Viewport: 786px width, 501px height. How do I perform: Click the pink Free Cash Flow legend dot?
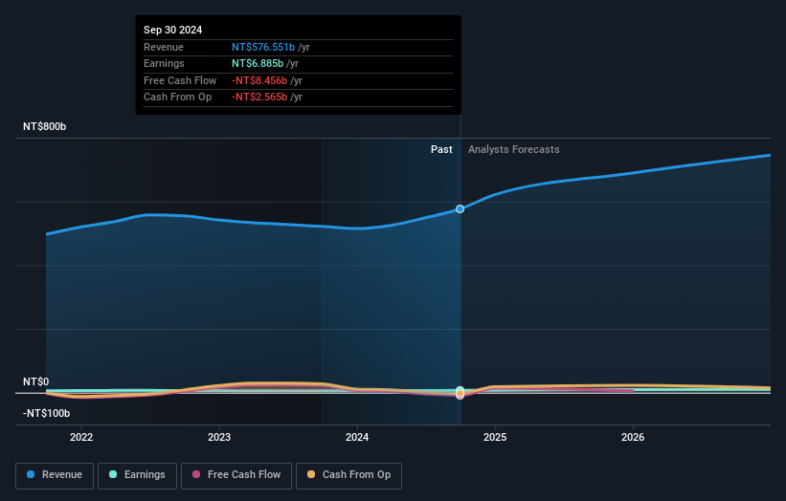pyautogui.click(x=196, y=474)
